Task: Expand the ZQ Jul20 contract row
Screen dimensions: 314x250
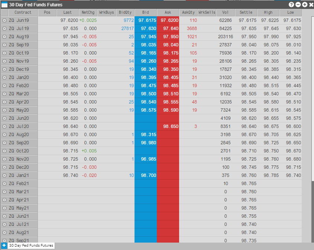Action: [x=4, y=126]
